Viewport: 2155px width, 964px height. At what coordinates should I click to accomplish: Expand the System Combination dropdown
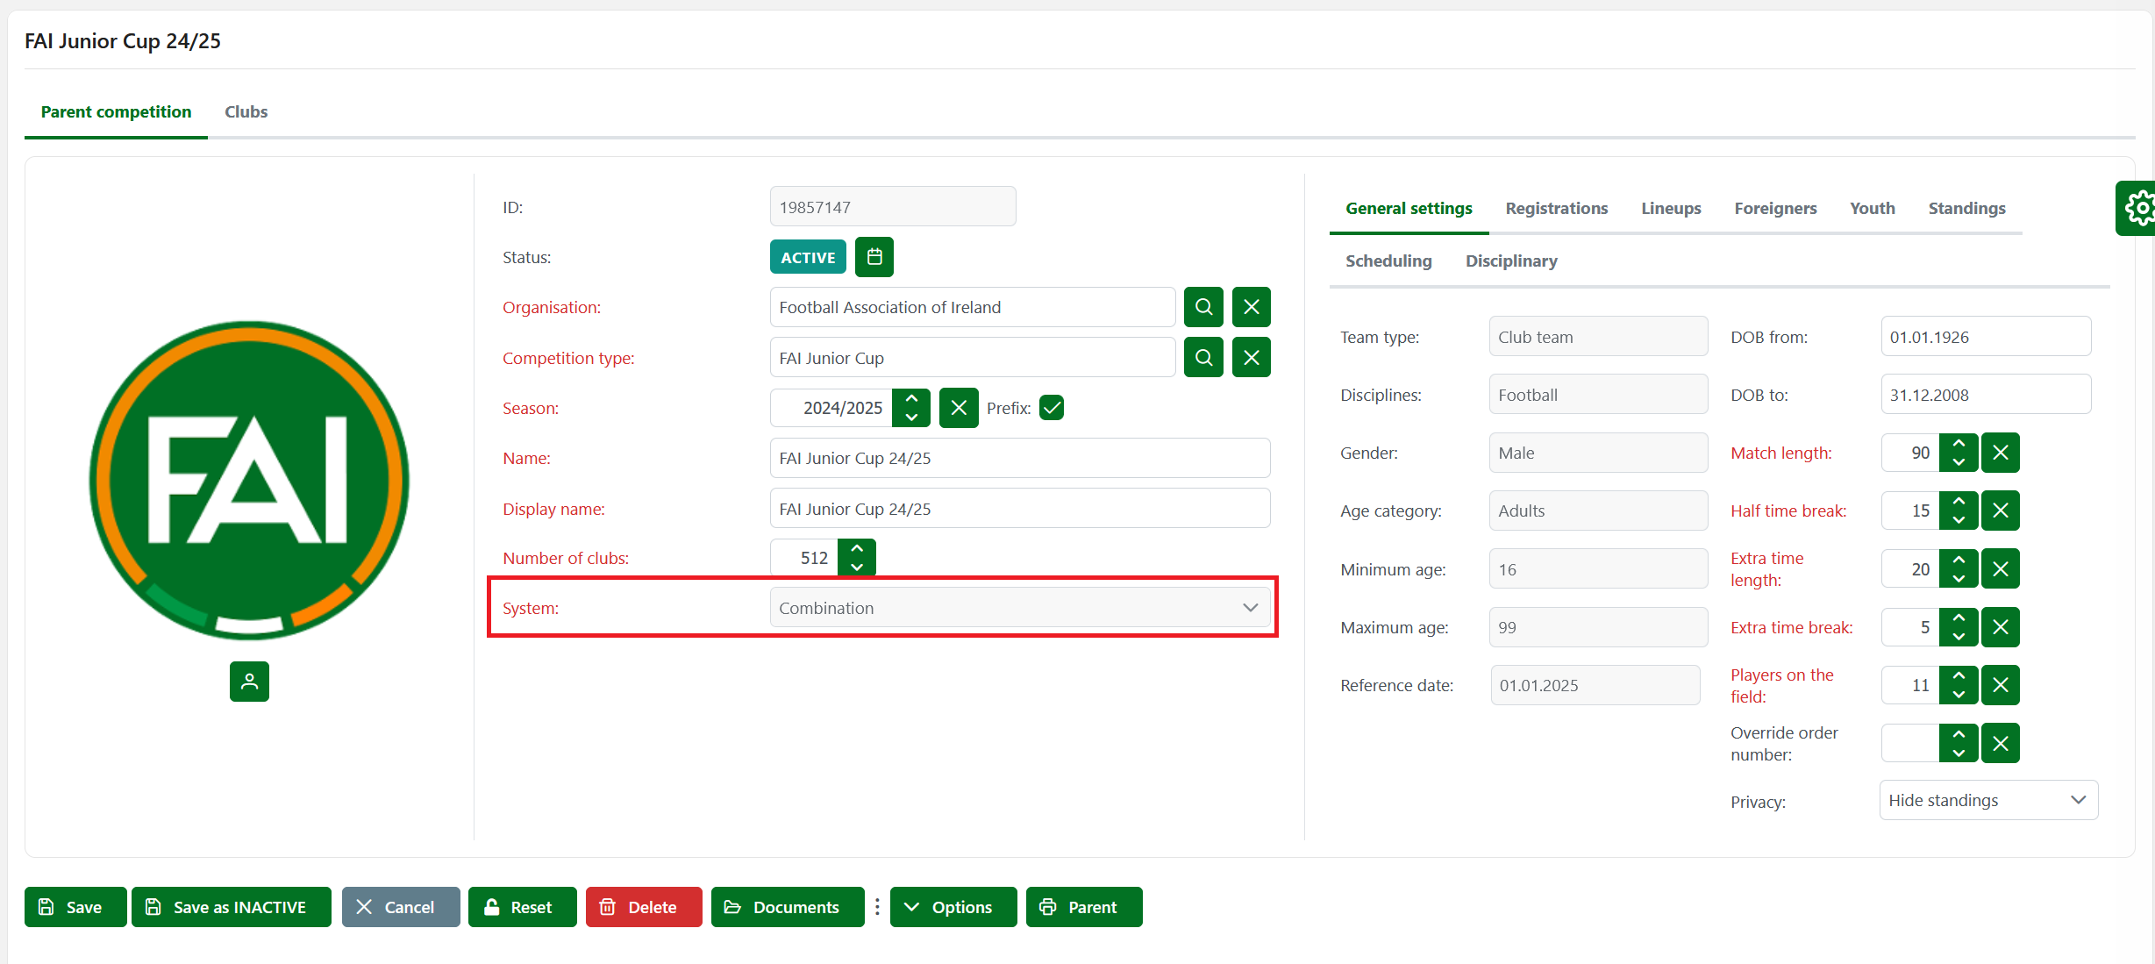coord(1019,608)
